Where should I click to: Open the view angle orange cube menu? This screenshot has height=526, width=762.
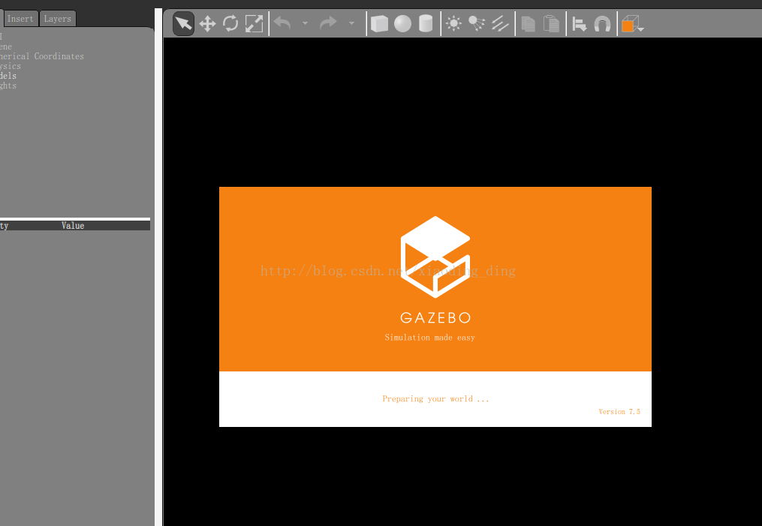pos(632,23)
